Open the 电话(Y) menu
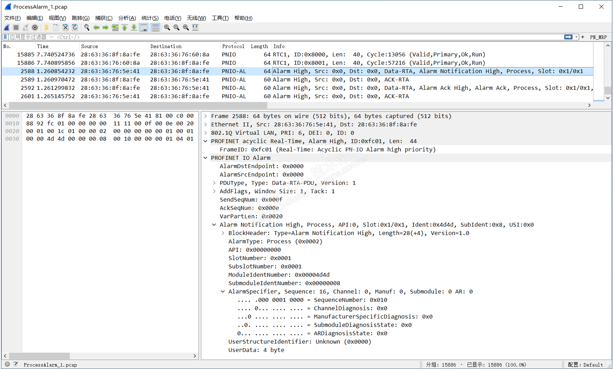 [173, 18]
